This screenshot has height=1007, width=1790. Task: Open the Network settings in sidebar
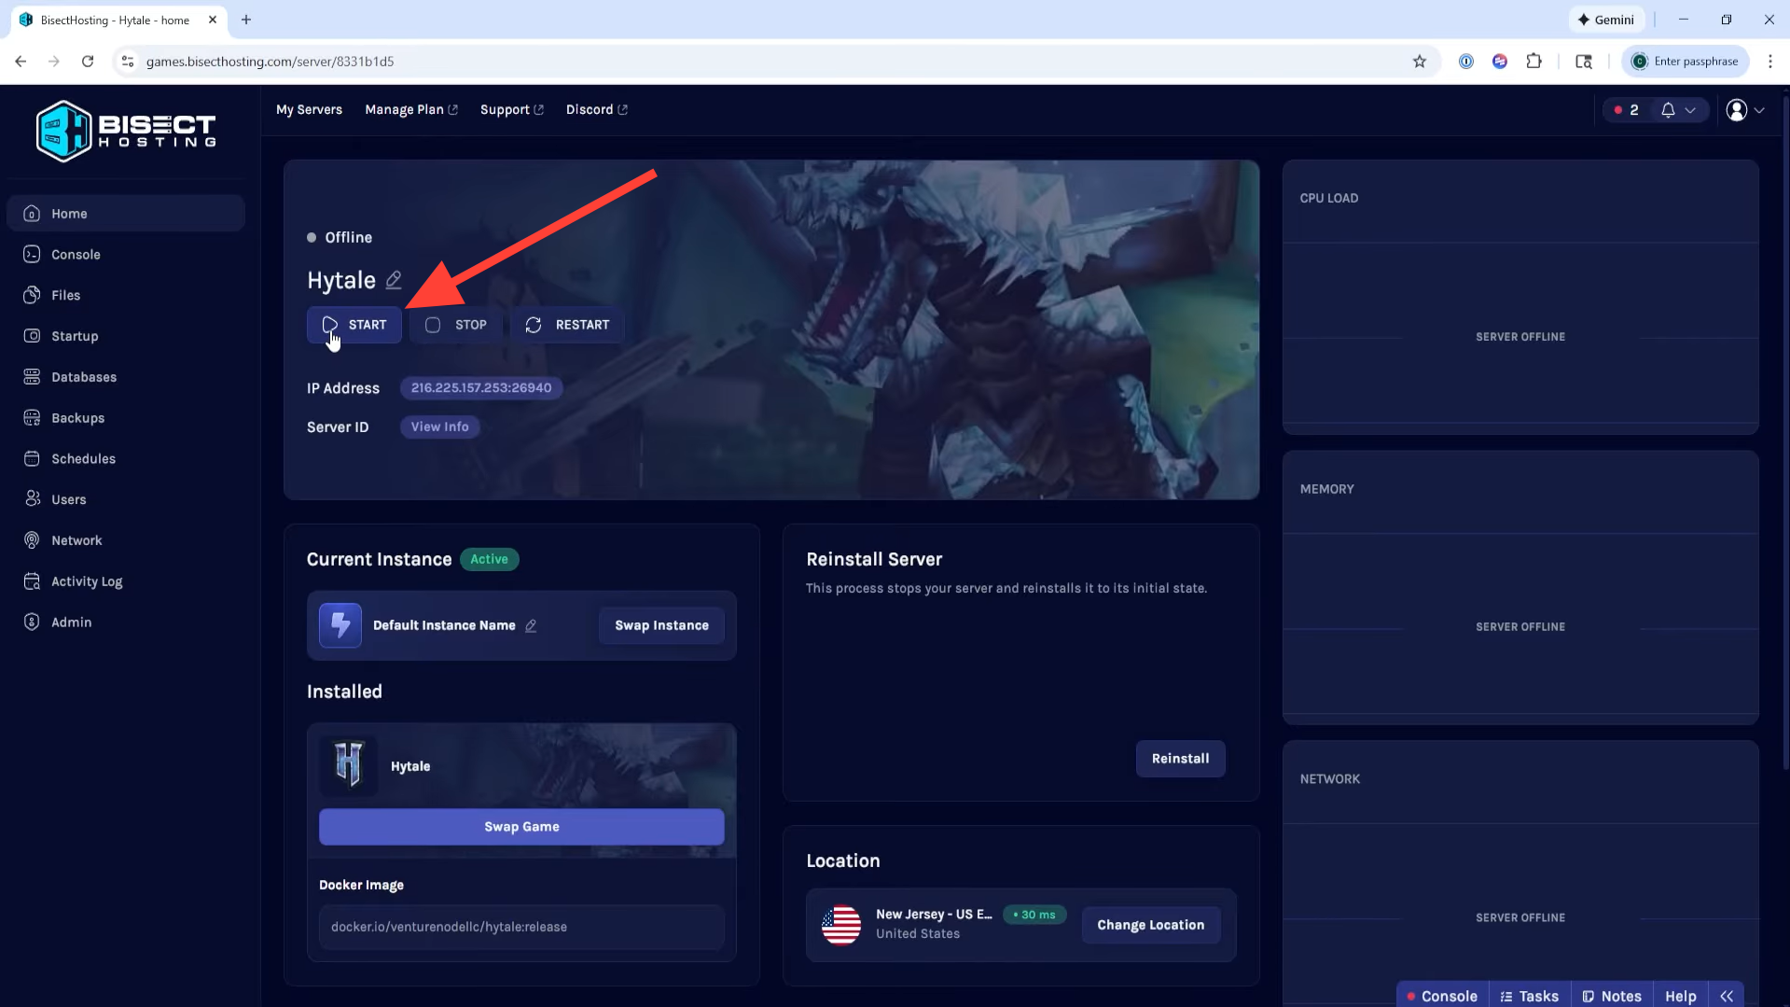point(76,540)
